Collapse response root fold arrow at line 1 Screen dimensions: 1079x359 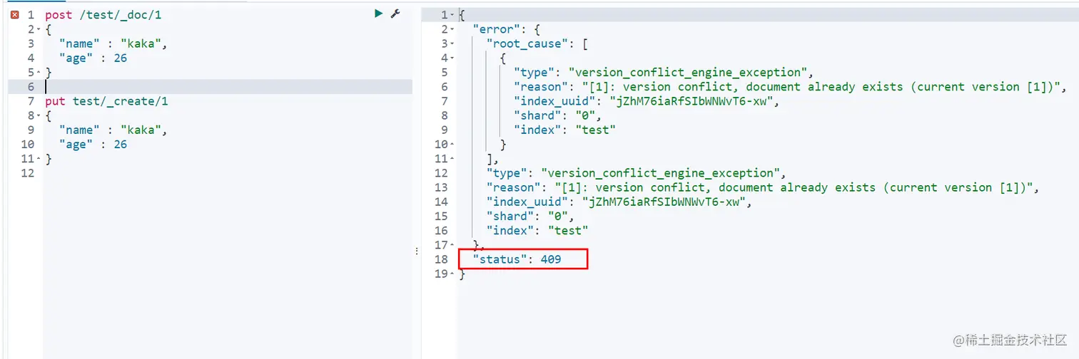point(453,15)
